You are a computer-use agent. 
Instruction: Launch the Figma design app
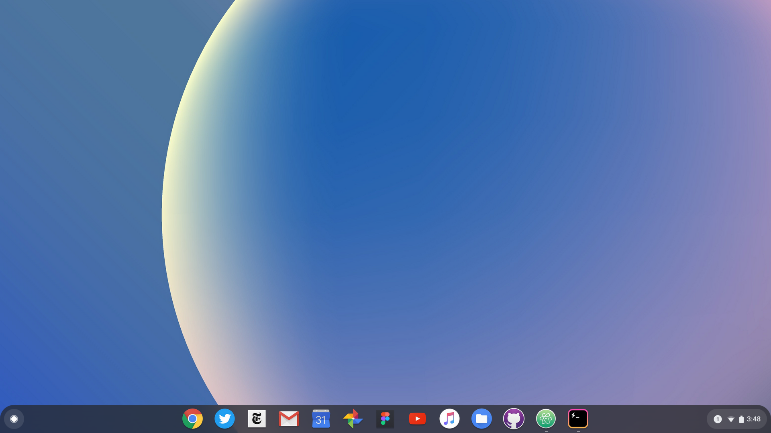click(385, 419)
